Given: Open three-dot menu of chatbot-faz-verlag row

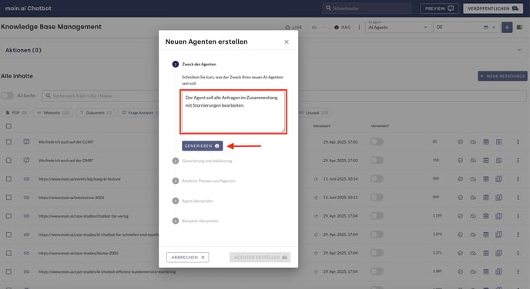Looking at the screenshot, I should 518,216.
